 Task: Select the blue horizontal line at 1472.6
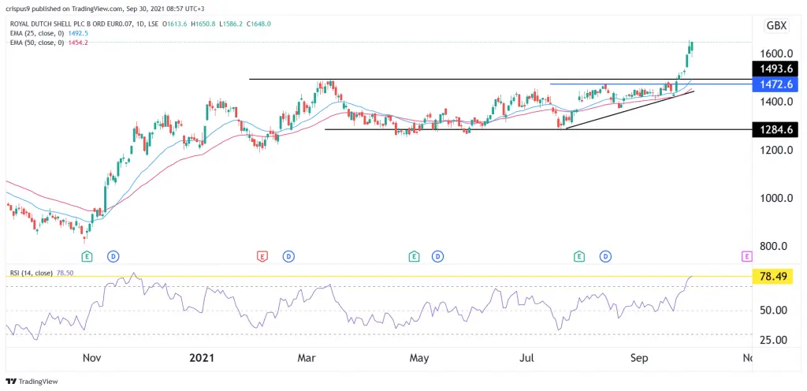pyautogui.click(x=651, y=84)
